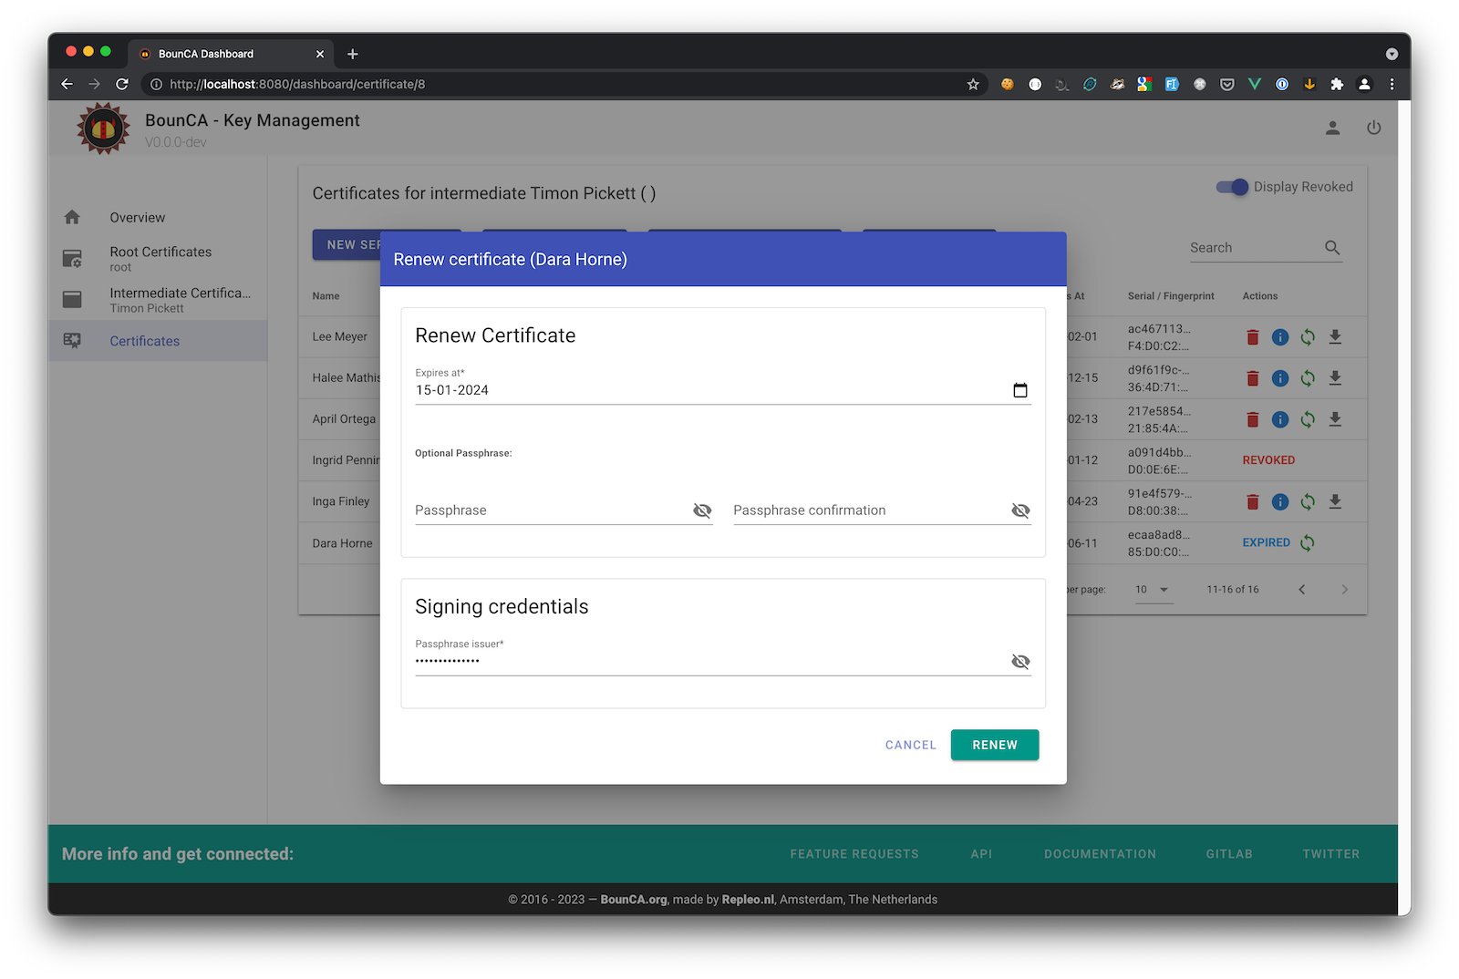Show the Passphrase field text
Screen dimensions: 1459x979
tap(702, 510)
